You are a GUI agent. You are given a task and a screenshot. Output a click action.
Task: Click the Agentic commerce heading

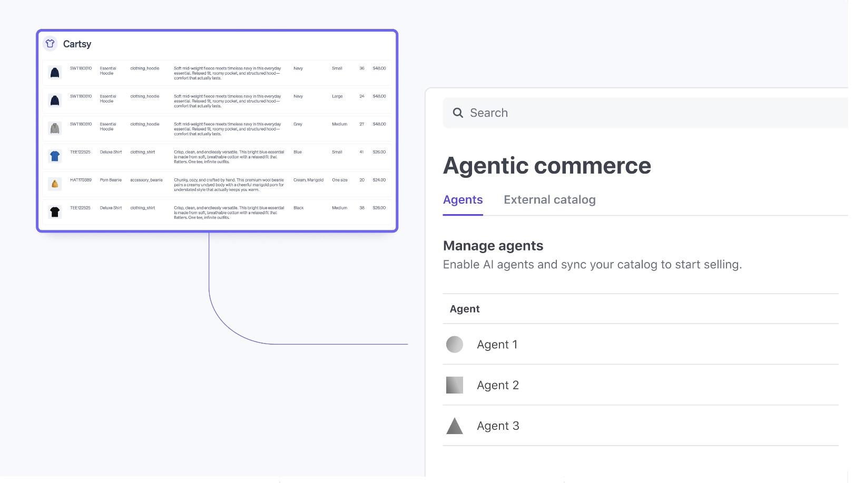(x=547, y=166)
